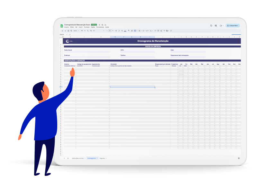Open the Editar menu

pyautogui.click(x=72, y=27)
